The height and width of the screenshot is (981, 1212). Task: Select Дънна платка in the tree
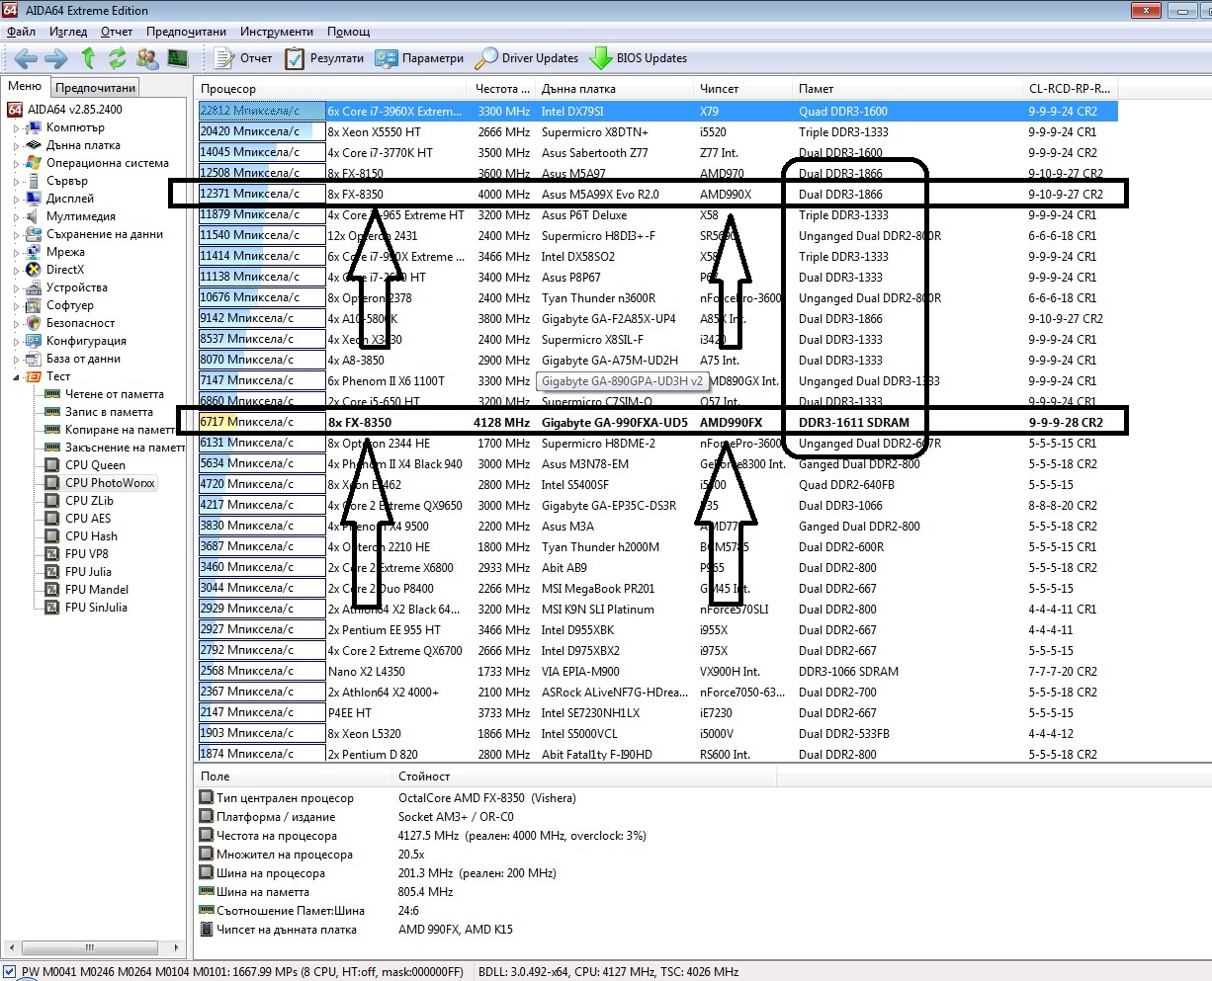[x=83, y=145]
